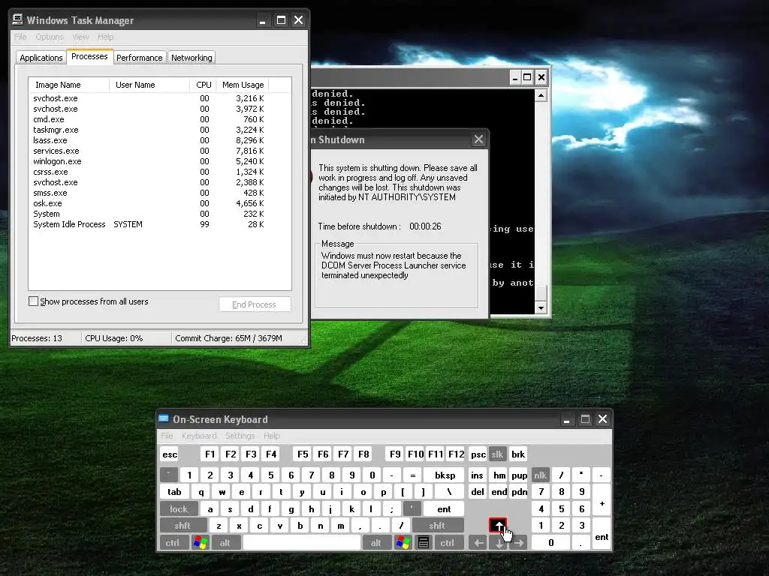Open the On-Screen Keyboard Keyboard menu
The image size is (769, 576).
pyautogui.click(x=199, y=436)
